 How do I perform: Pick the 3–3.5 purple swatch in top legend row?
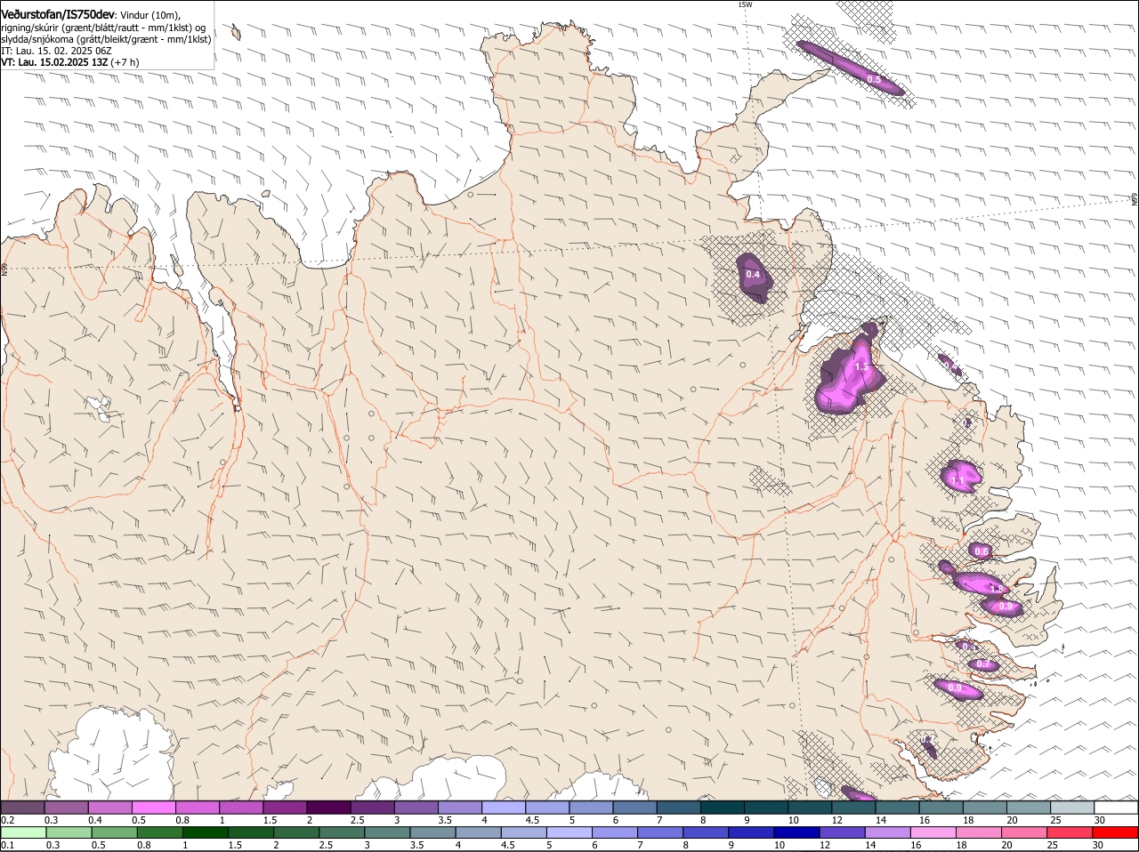(x=416, y=807)
